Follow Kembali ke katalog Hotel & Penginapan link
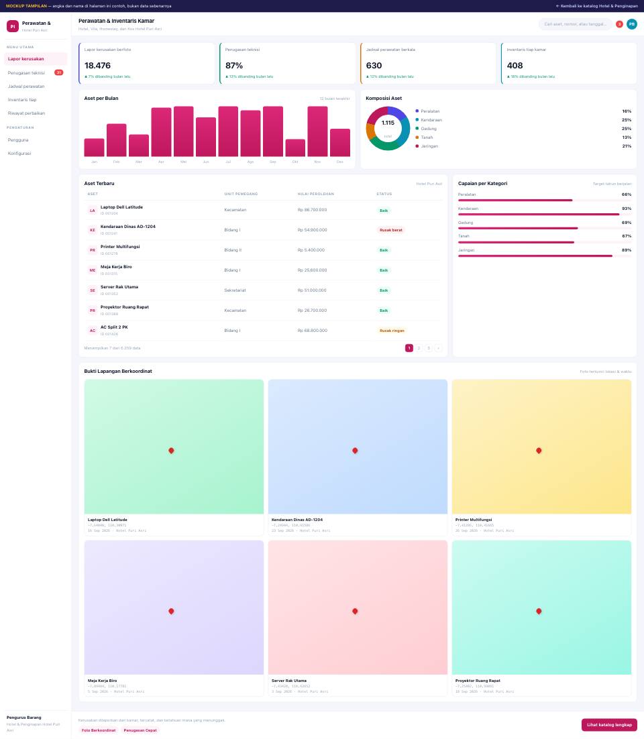 (597, 6)
